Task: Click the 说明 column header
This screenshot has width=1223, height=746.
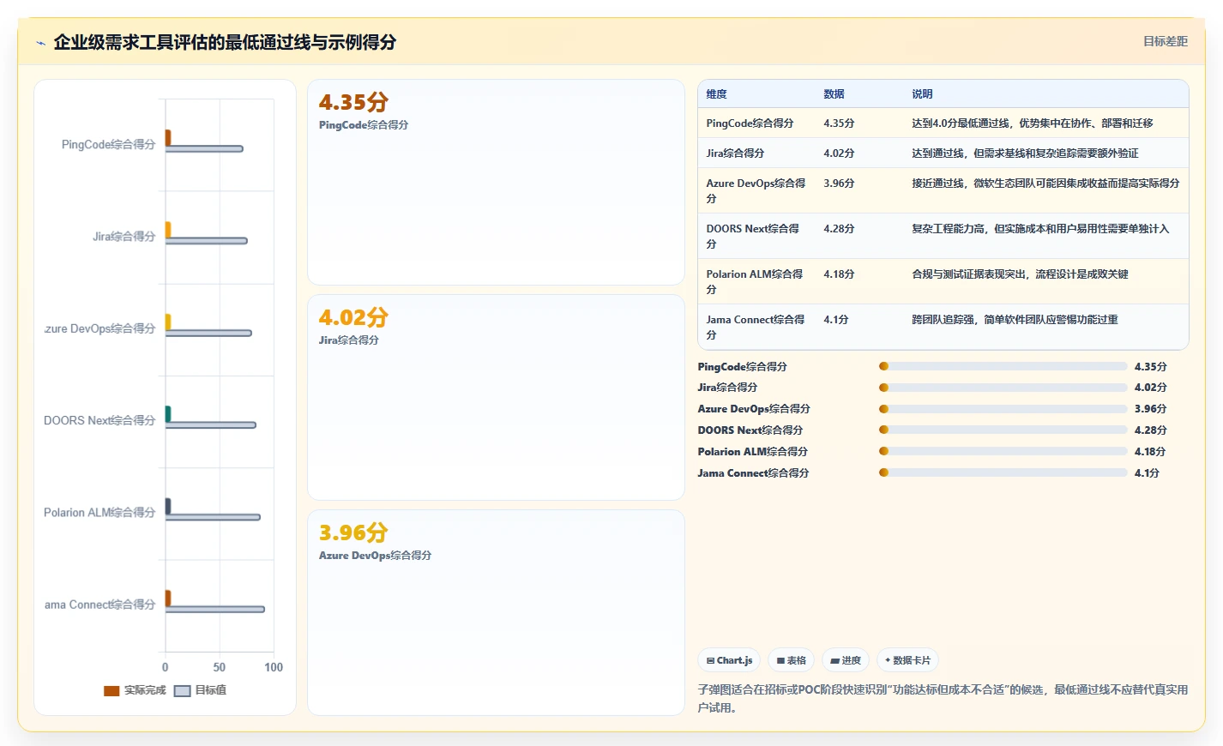Action: (x=922, y=94)
